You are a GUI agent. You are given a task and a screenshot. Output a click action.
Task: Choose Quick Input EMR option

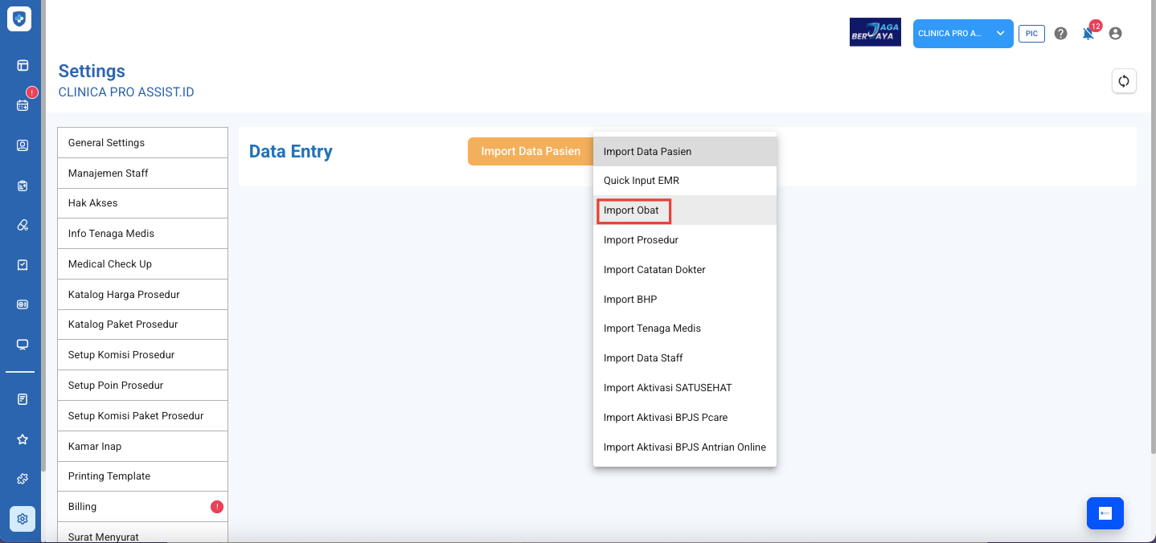(641, 181)
